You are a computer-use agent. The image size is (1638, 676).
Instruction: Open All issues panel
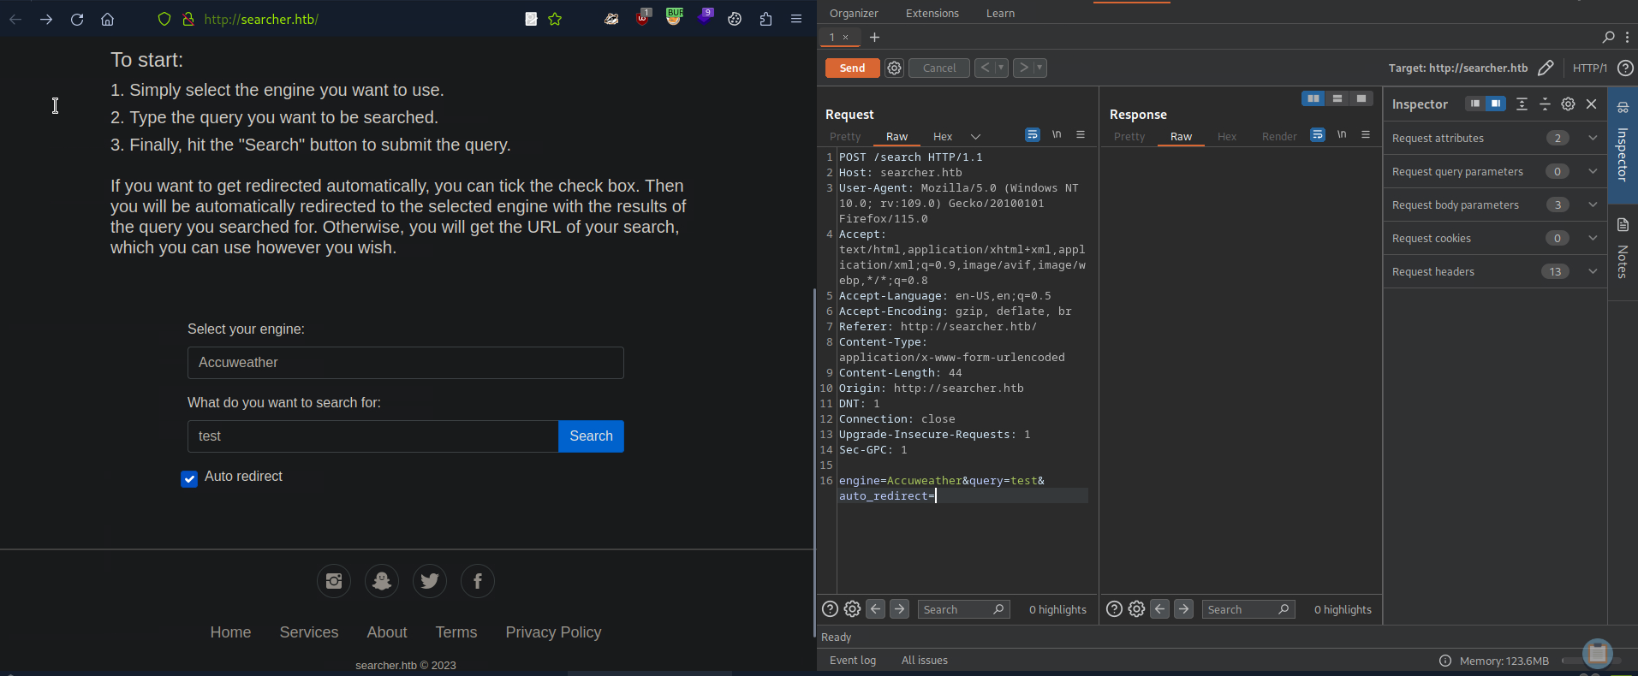point(925,660)
